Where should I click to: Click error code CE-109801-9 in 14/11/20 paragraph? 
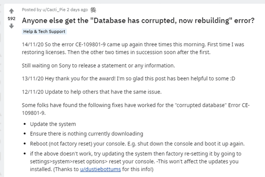tap(90, 44)
